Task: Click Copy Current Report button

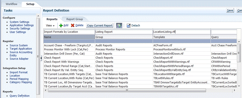Action: 100,25
